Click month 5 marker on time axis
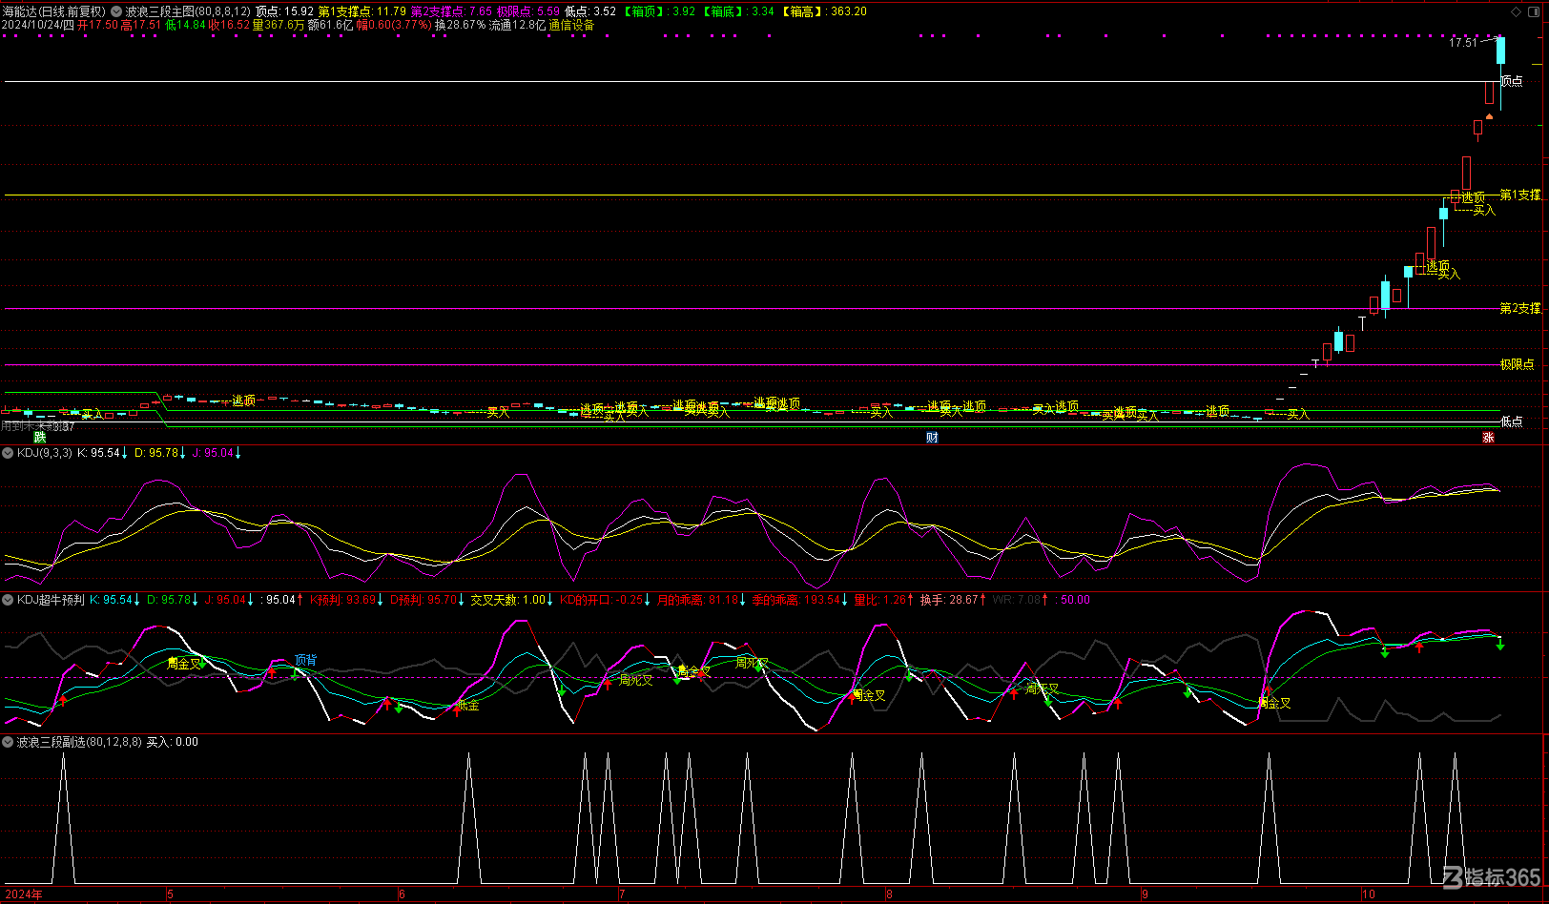 [171, 894]
